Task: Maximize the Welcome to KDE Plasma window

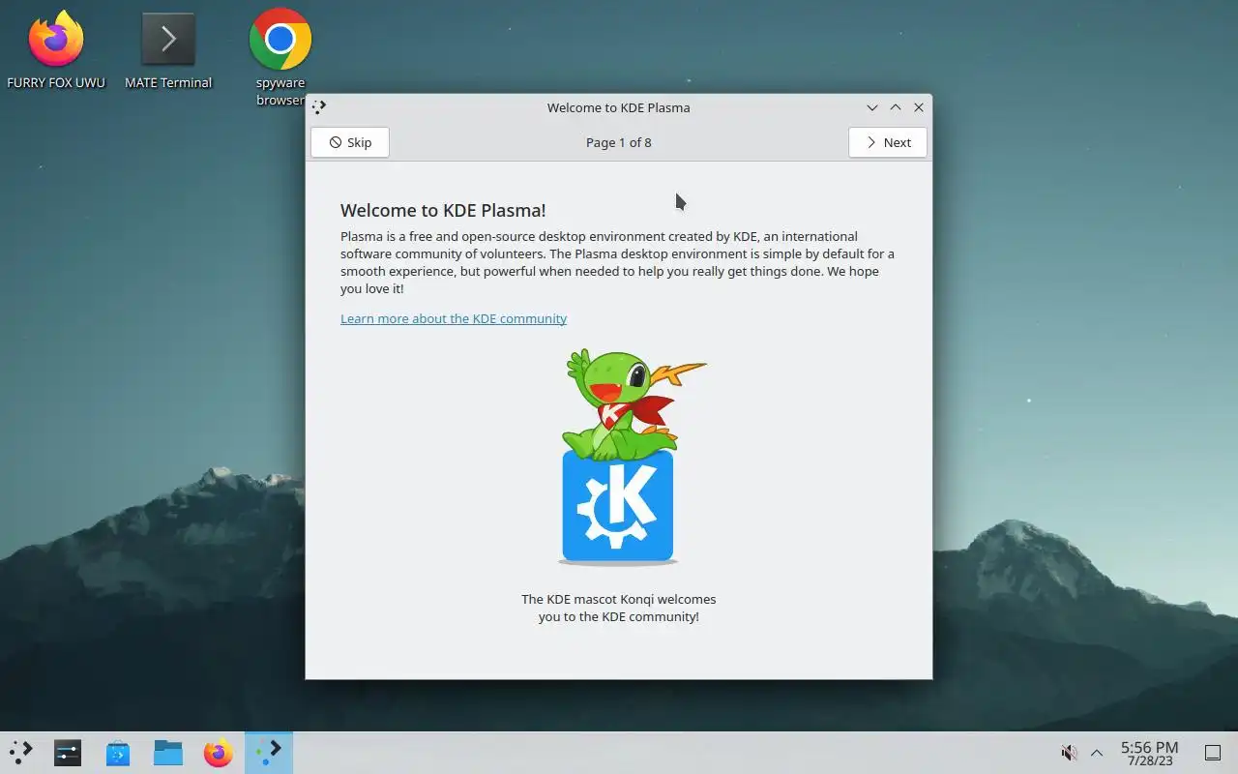Action: (x=896, y=107)
